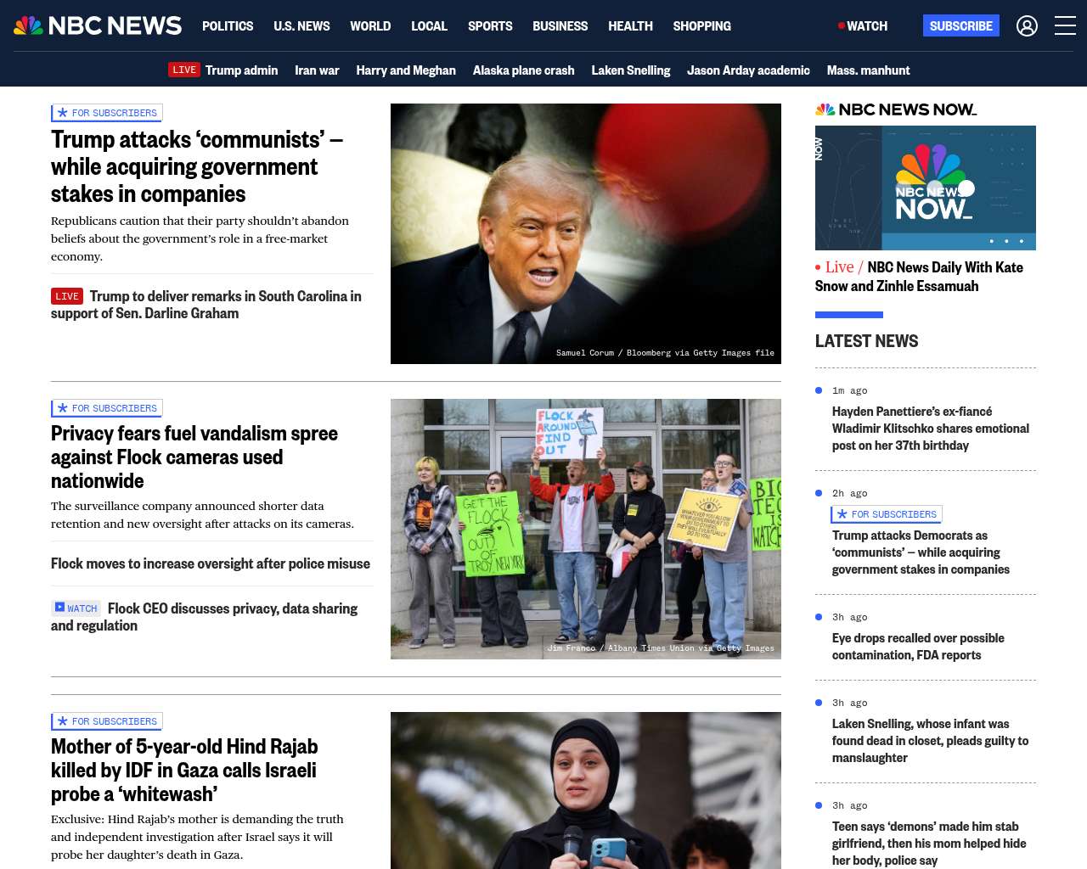This screenshot has width=1087, height=869.
Task: Click the NBC News peacock logo
Action: pos(98,25)
